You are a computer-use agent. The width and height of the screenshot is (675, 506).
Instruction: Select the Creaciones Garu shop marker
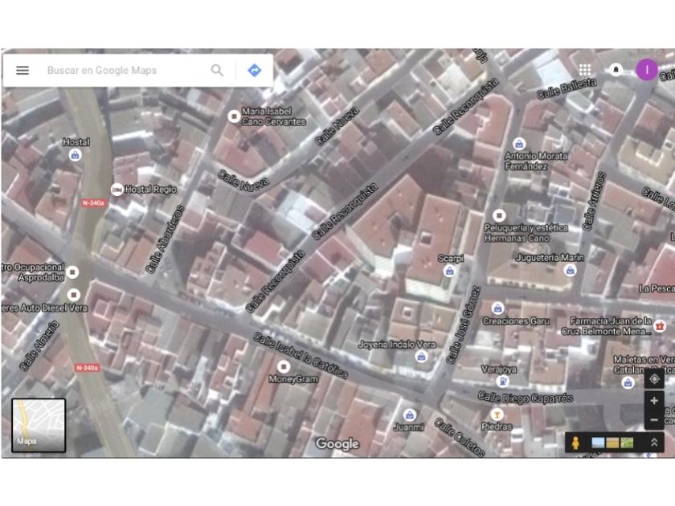pos(497,308)
